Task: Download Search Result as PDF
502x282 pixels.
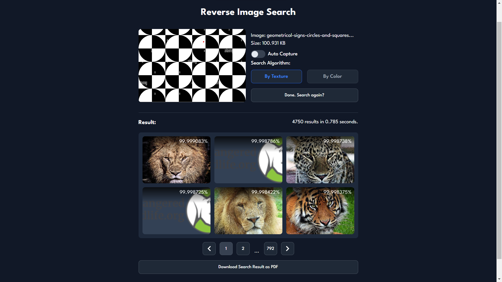Action: point(248,267)
